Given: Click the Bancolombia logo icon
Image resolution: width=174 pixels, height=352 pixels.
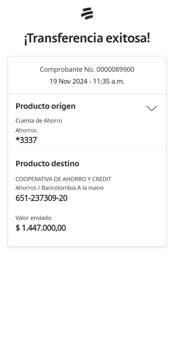Looking at the screenshot, I should pos(87,13).
